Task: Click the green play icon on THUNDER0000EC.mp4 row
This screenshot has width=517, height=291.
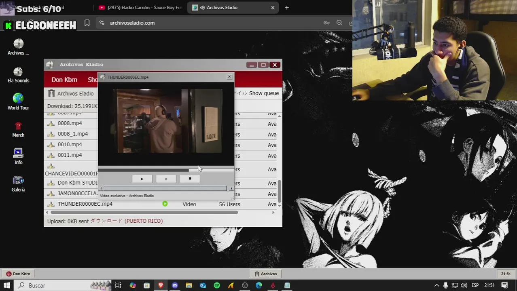Action: 165,204
